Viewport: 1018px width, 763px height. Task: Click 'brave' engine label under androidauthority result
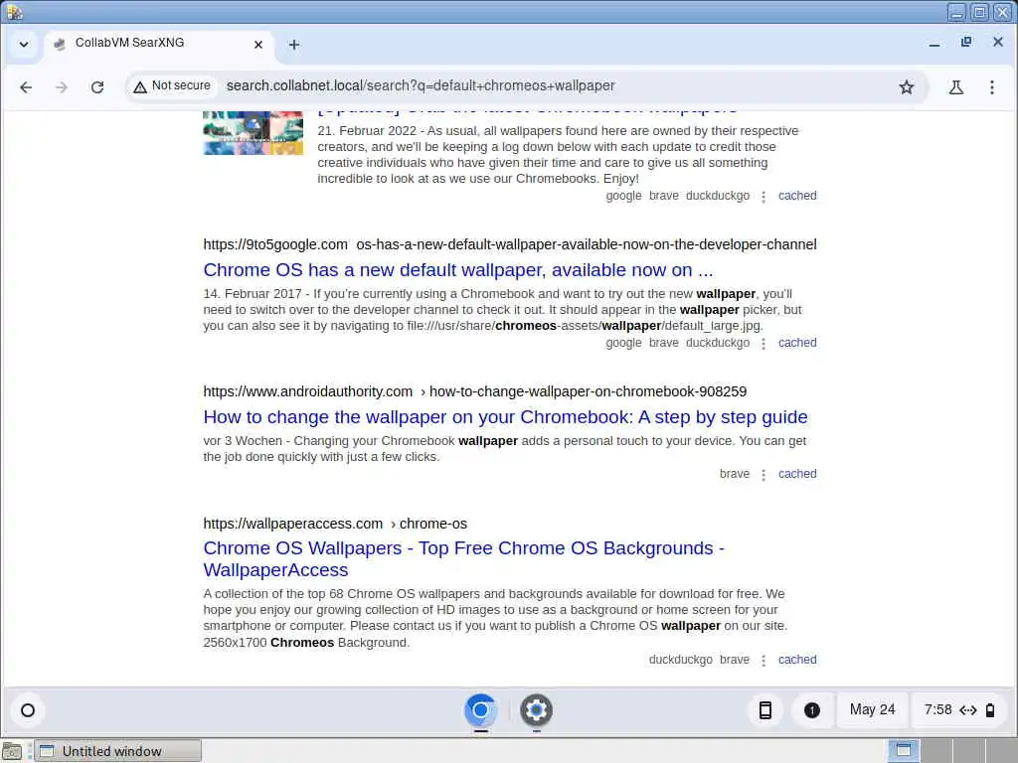click(735, 474)
